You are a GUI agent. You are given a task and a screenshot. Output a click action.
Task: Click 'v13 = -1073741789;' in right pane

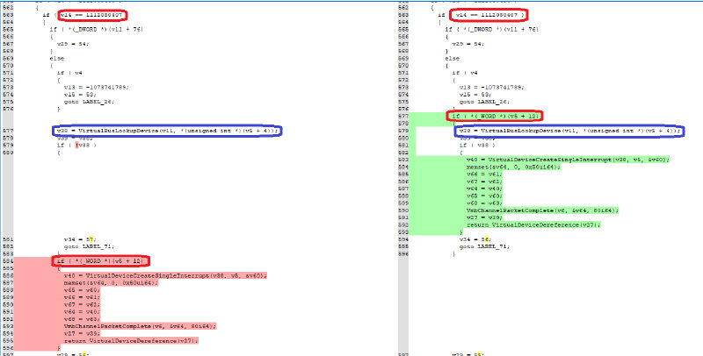(x=492, y=87)
